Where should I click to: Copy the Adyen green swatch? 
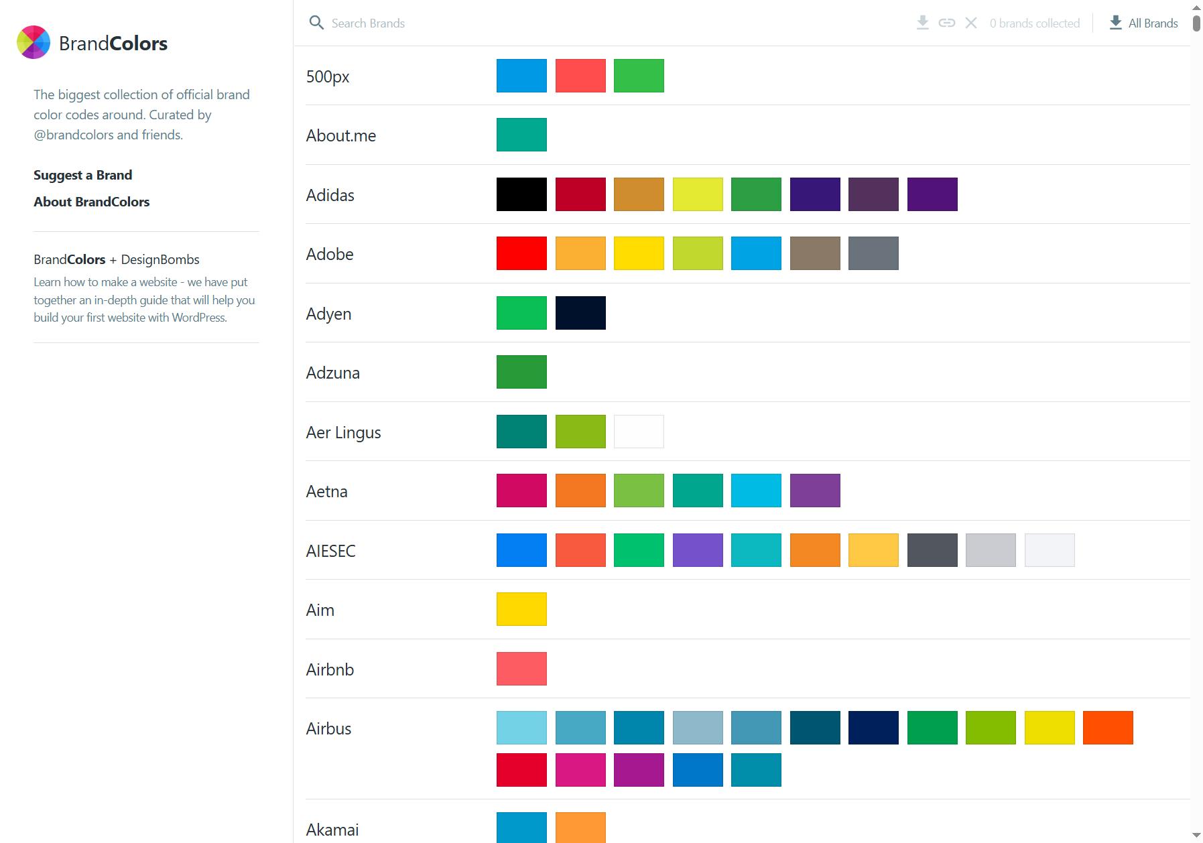[x=521, y=313]
